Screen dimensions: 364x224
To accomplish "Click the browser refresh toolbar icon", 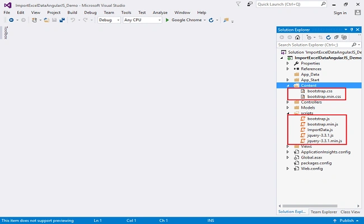I will click(211, 20).
